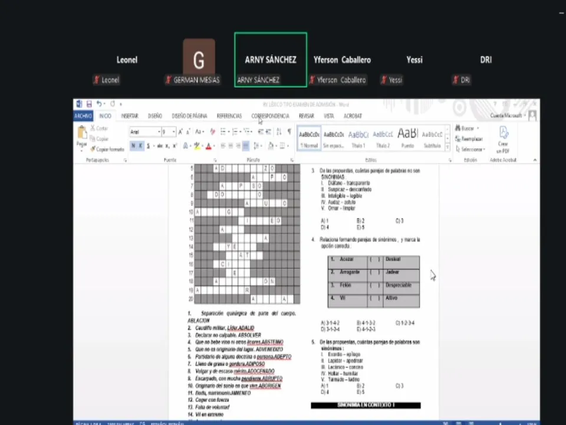This screenshot has width=566, height=425.
Task: Open the Change Case (Aa) dropdown
Action: (x=200, y=132)
